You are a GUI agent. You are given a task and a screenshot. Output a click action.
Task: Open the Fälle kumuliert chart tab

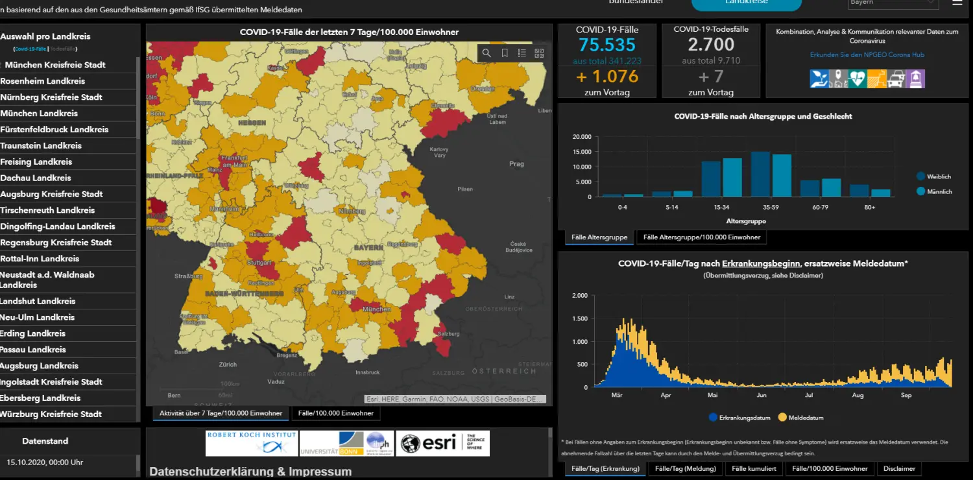point(754,468)
